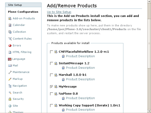151x113 pixels.
Task: Check the InstantMessage 1.2 checkbox
Action: [52, 63]
